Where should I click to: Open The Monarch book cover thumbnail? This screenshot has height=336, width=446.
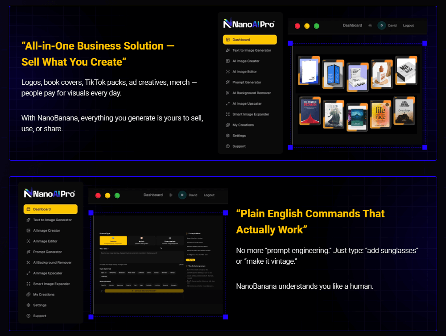[x=309, y=114]
